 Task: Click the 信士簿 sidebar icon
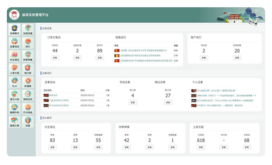[28, 69]
